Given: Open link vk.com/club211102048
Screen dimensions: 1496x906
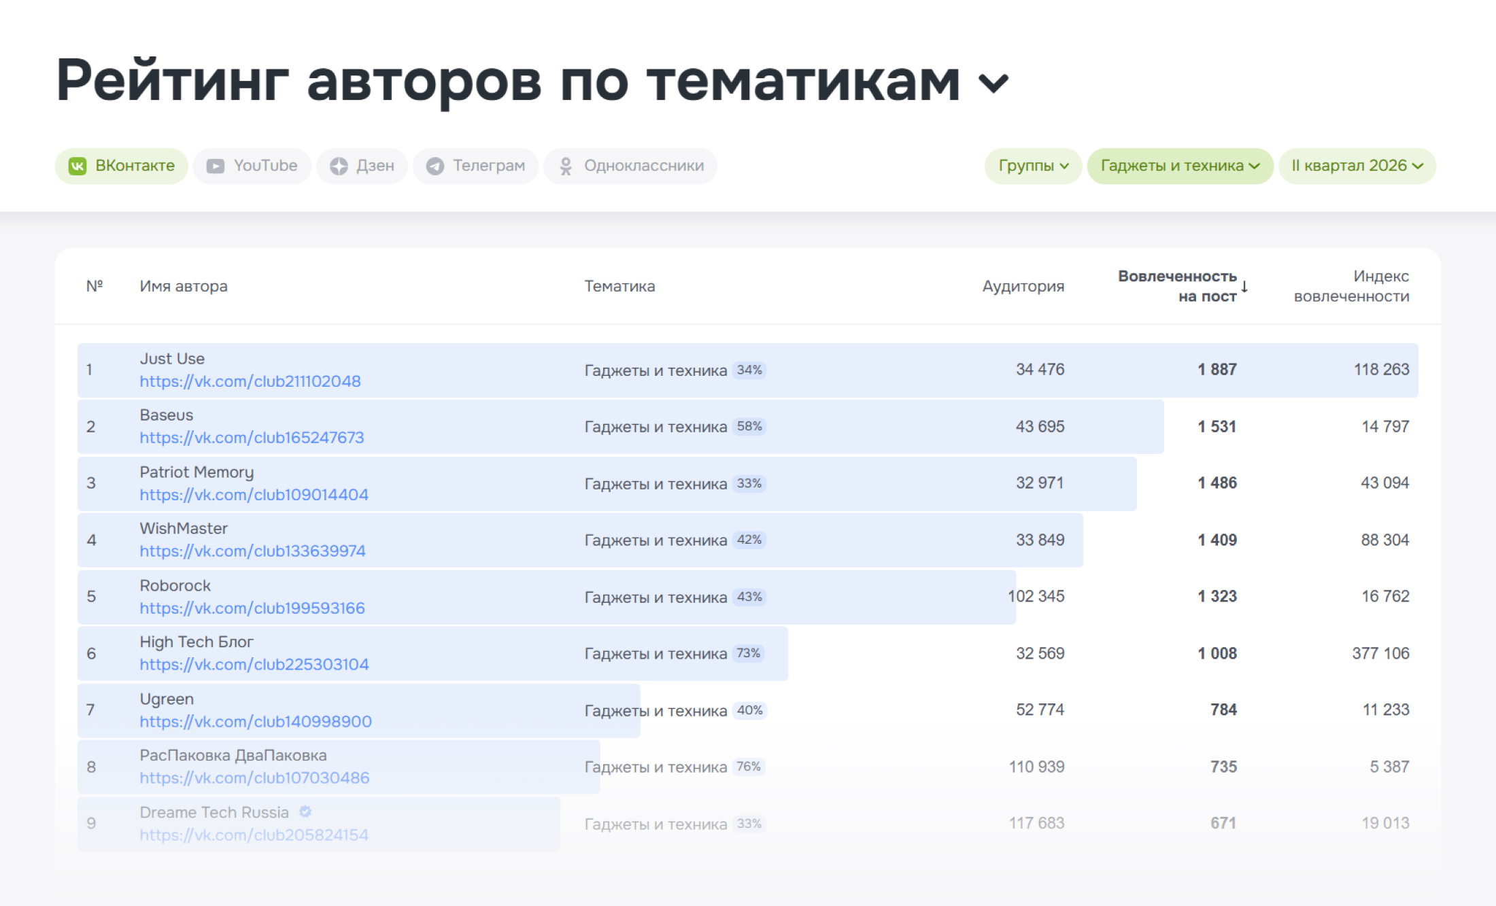Looking at the screenshot, I should tap(250, 381).
